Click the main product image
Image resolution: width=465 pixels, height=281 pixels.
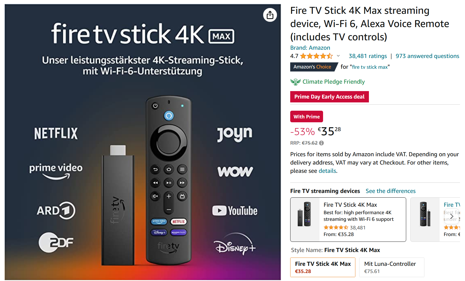point(143,142)
